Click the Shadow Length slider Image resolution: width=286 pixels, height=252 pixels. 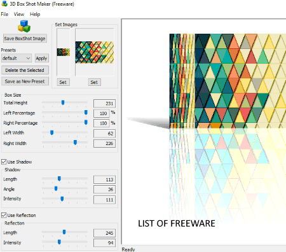tap(65, 179)
